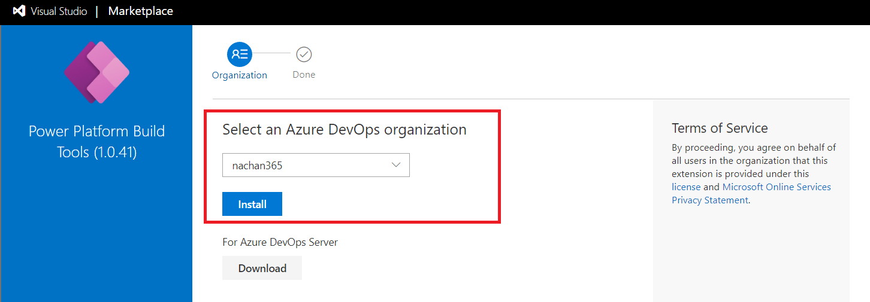
Task: Open the license link in Terms of Service
Action: click(686, 187)
